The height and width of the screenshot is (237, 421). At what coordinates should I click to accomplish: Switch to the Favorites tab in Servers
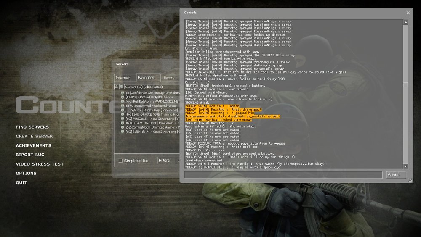[x=148, y=77]
